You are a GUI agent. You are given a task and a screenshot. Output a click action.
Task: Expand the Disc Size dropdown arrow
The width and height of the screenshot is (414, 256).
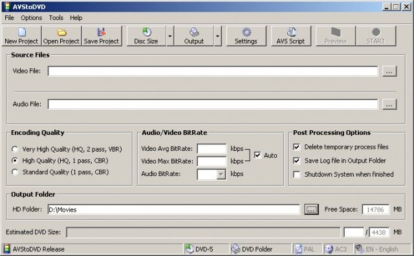170,35
